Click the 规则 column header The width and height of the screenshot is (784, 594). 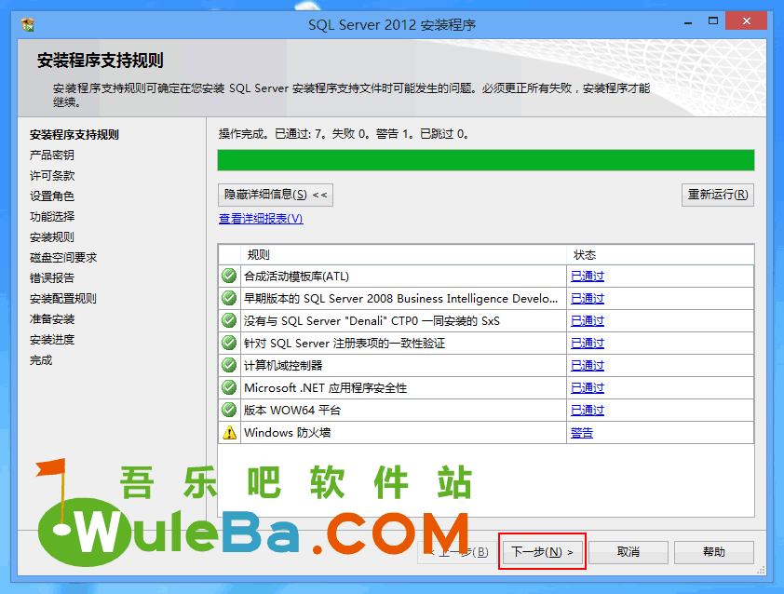pyautogui.click(x=403, y=255)
